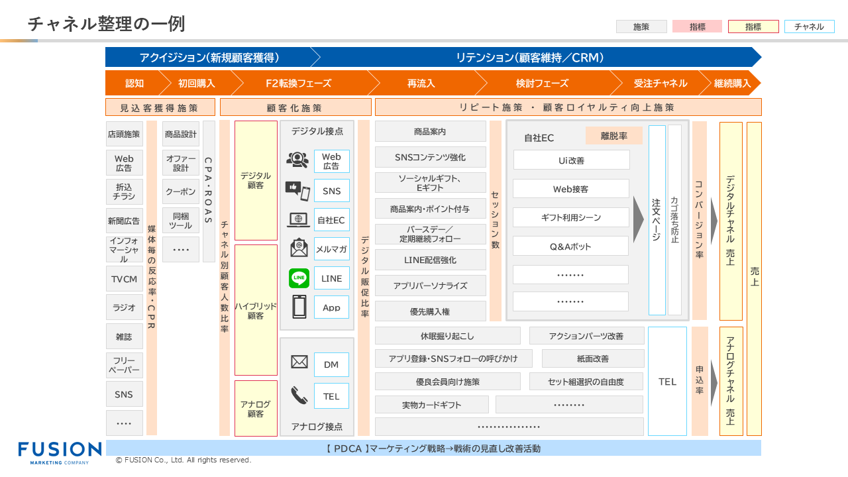Click the 休眠掘り起こし box

(447, 336)
